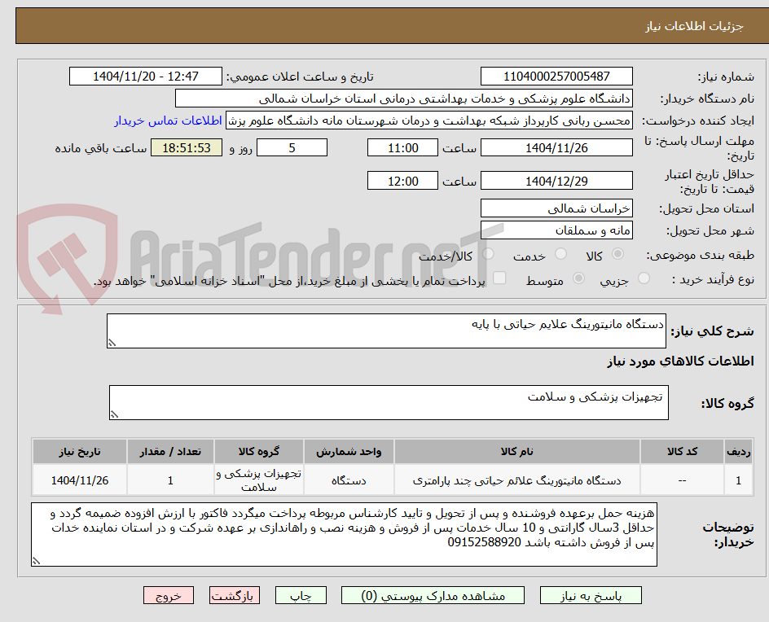Click the کد کالا column header

click(682, 451)
